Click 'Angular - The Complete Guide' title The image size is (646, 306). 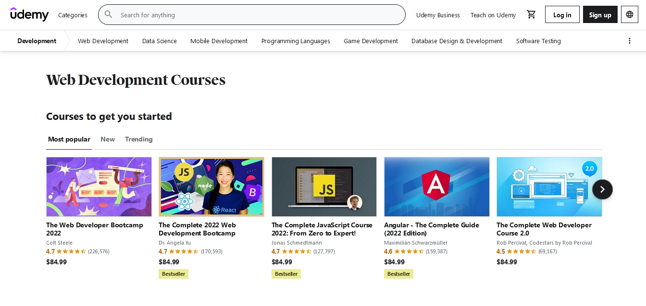(432, 229)
